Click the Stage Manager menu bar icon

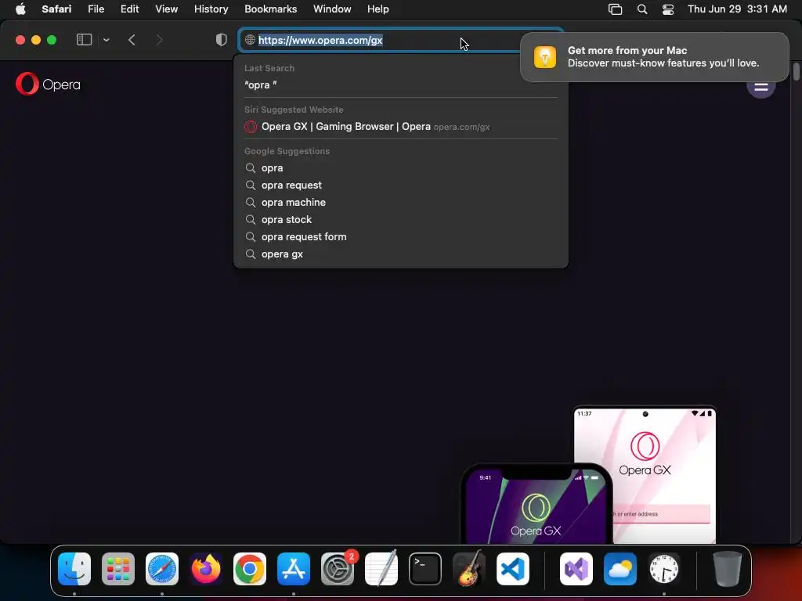pyautogui.click(x=616, y=9)
